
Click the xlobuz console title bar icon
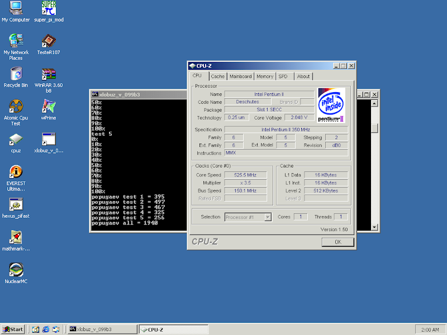95,94
